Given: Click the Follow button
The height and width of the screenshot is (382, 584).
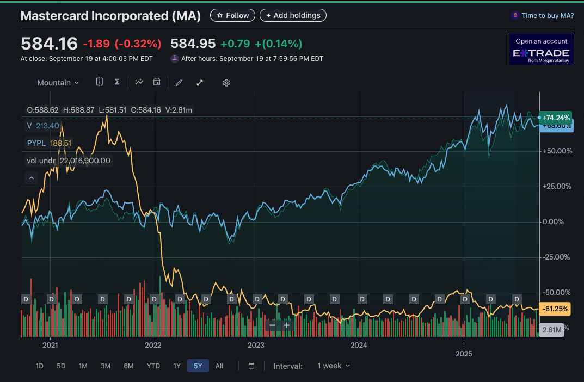Looking at the screenshot, I should [x=233, y=15].
